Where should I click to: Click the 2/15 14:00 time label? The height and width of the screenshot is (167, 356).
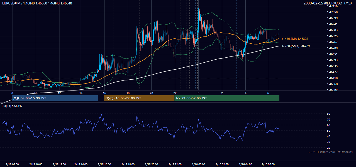(x=81, y=164)
